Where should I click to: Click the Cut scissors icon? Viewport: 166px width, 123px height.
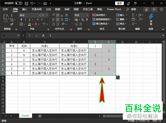(12, 15)
